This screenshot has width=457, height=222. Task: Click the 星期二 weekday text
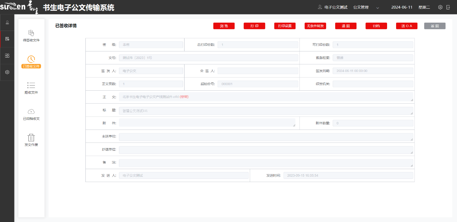click(x=424, y=7)
